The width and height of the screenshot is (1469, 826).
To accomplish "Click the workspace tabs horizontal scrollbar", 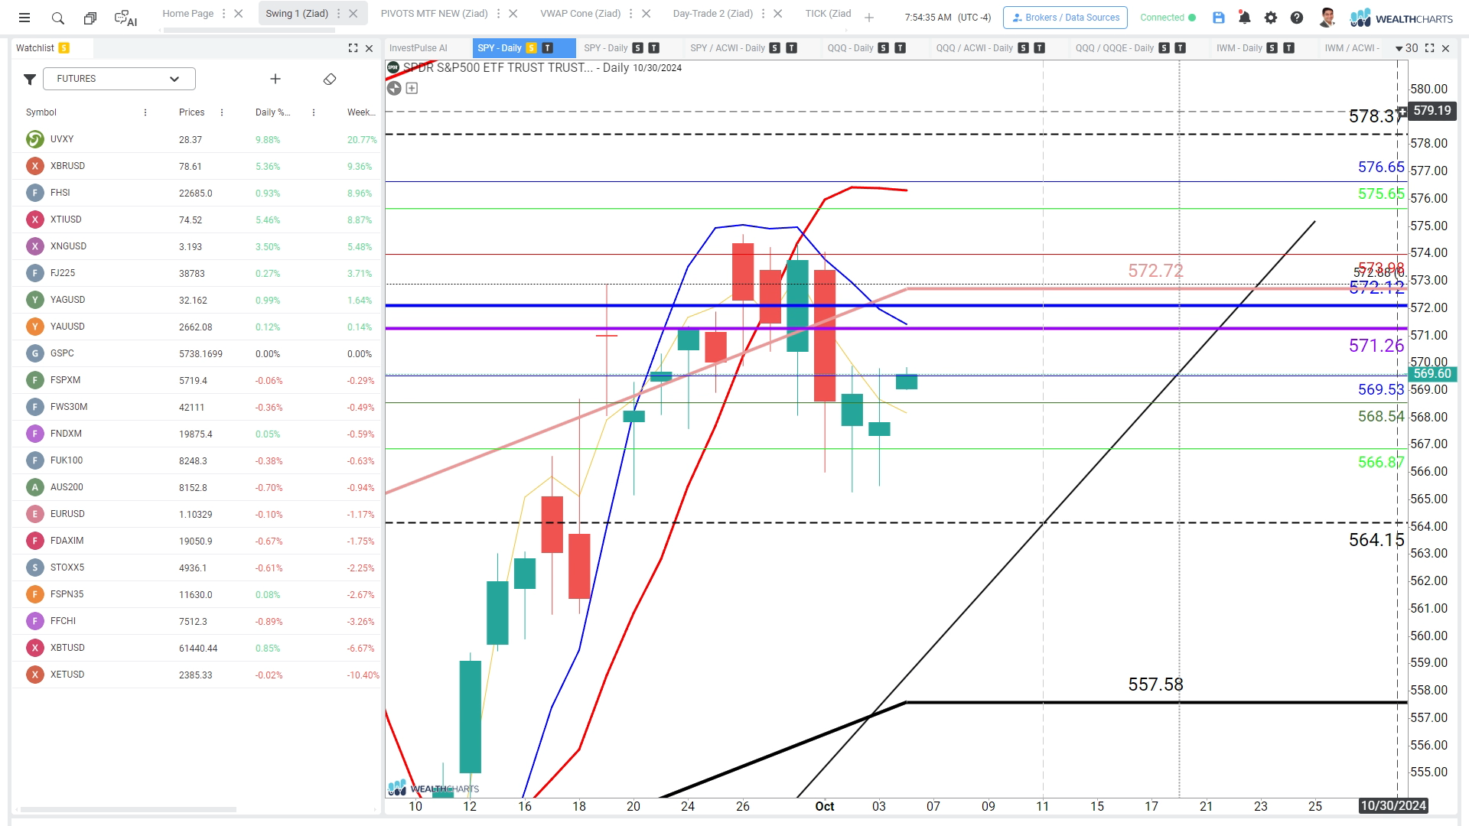I will point(249,31).
